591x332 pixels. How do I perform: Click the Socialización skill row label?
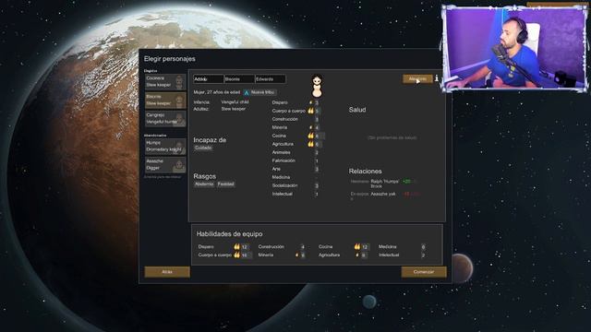coord(285,185)
